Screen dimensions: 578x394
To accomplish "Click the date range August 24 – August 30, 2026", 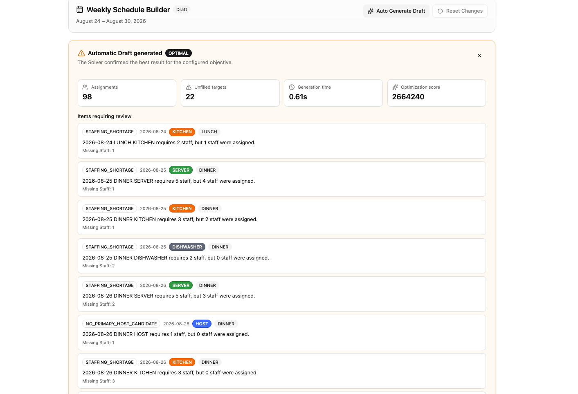I will [111, 21].
